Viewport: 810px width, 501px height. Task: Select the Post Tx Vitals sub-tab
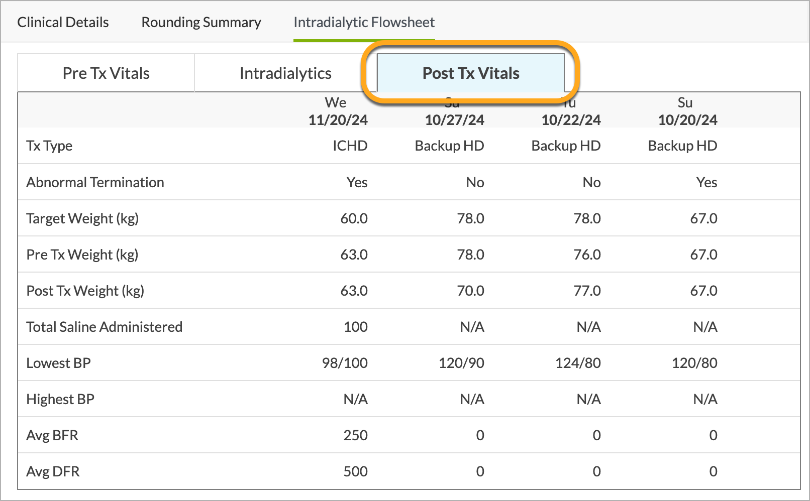471,73
